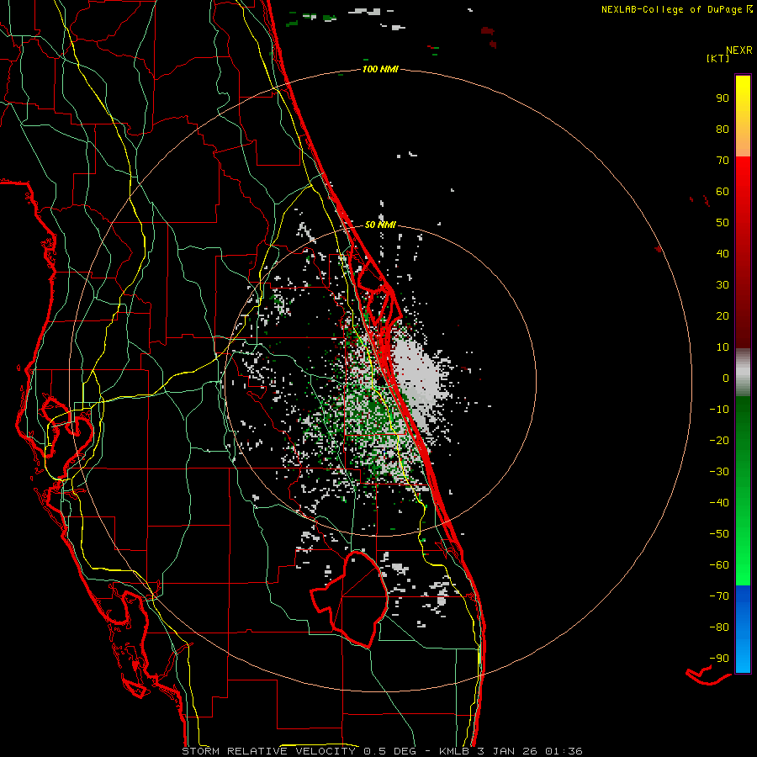Click the positive 30 knot scale label

tap(723, 285)
